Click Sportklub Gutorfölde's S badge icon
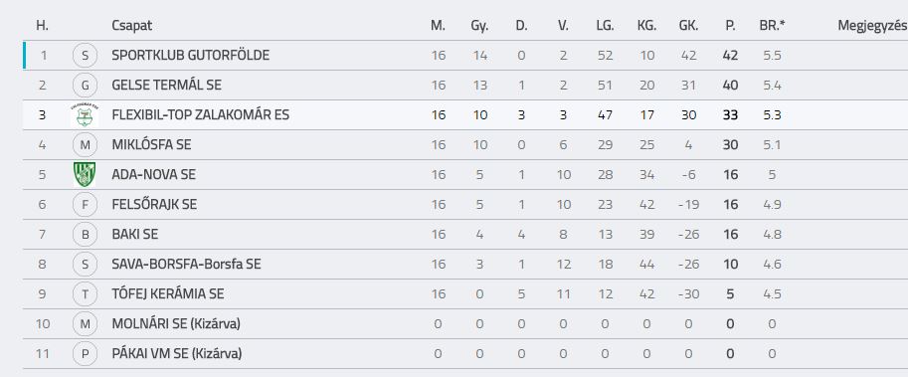The height and width of the screenshot is (377, 908). pos(86,56)
